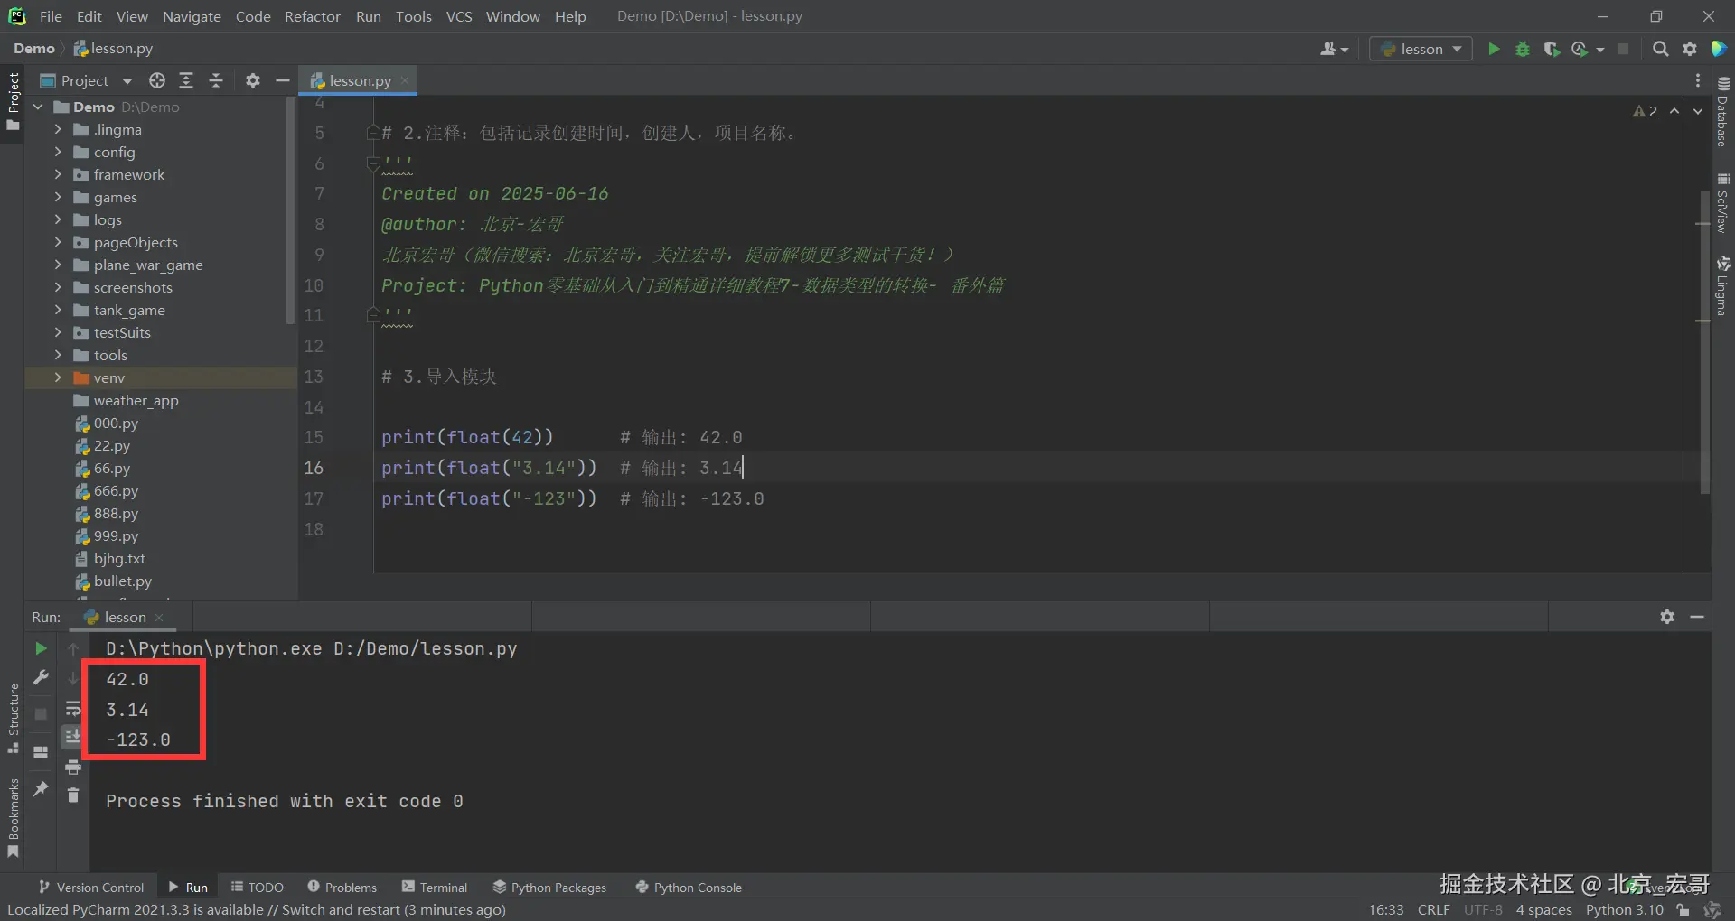Viewport: 1735px width, 921px height.
Task: Click the editor vertical scrollbar
Action: click(1705, 343)
